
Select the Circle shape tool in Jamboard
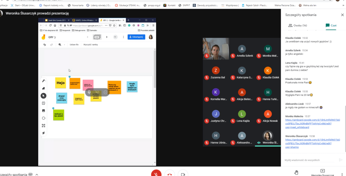coord(44,118)
